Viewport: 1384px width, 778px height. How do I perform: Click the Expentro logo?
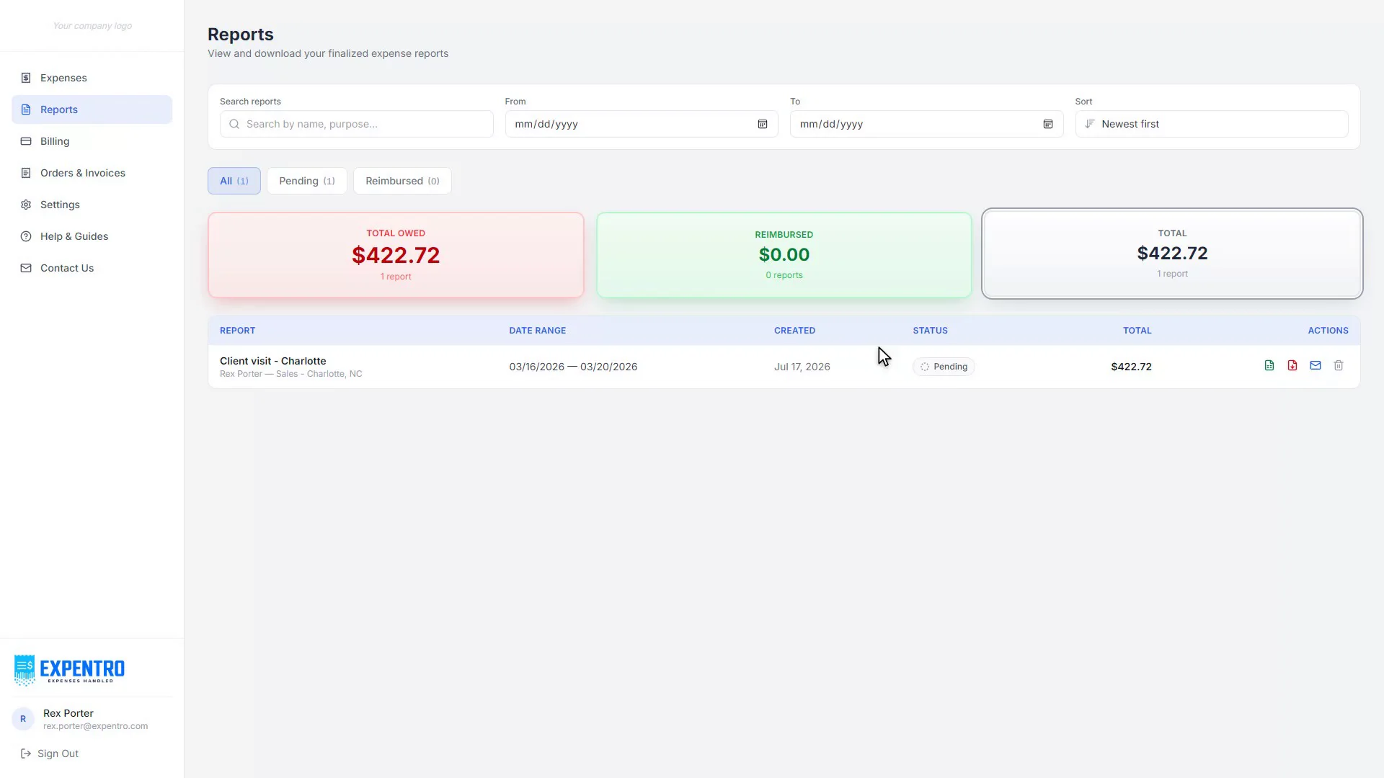69,670
